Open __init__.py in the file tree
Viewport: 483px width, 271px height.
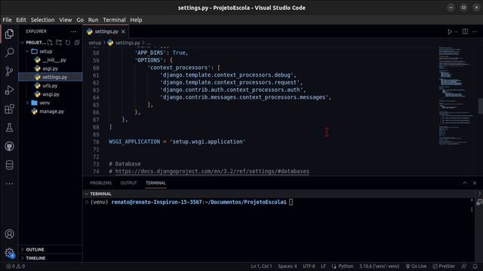point(54,60)
